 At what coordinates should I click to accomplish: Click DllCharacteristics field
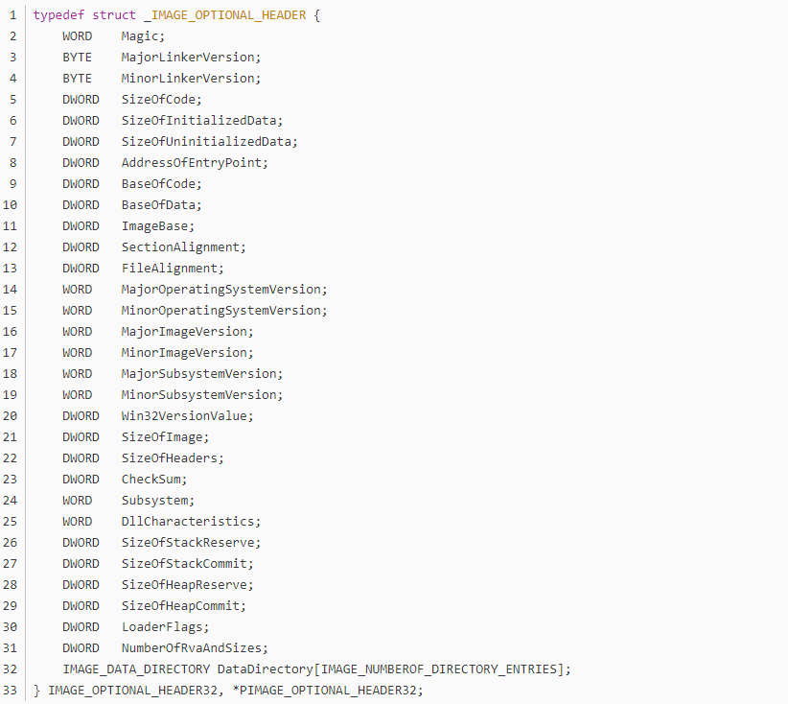click(x=188, y=522)
